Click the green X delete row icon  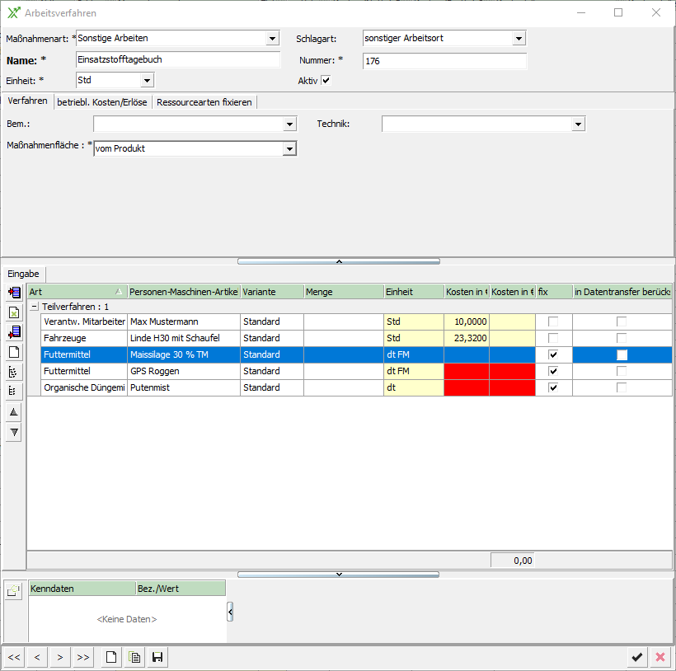(13, 312)
